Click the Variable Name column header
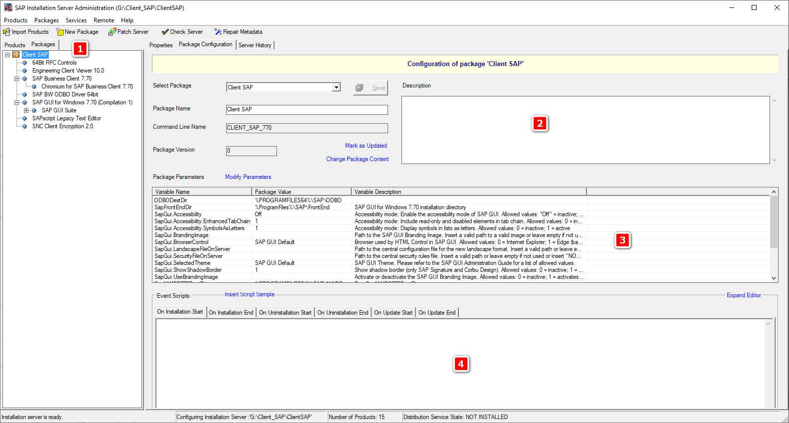Screen dimensions: 789x423 [x=202, y=192]
